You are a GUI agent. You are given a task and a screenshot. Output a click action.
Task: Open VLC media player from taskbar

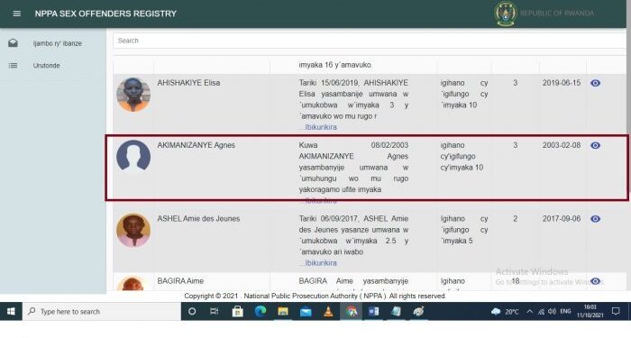(x=328, y=312)
